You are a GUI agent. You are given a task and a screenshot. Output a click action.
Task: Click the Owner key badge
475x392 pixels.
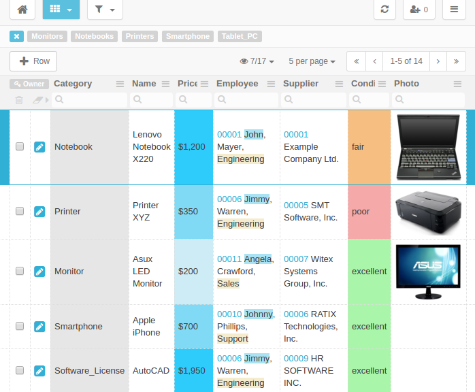(29, 84)
